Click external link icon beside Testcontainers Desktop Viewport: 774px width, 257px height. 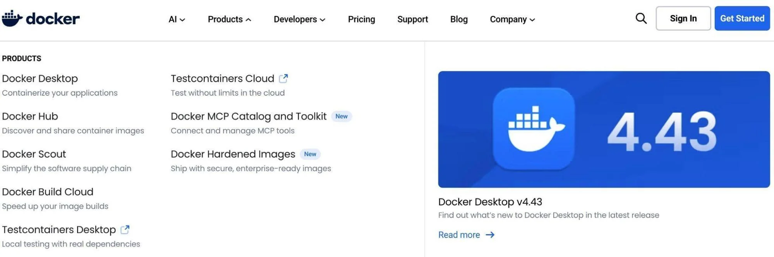pos(125,230)
